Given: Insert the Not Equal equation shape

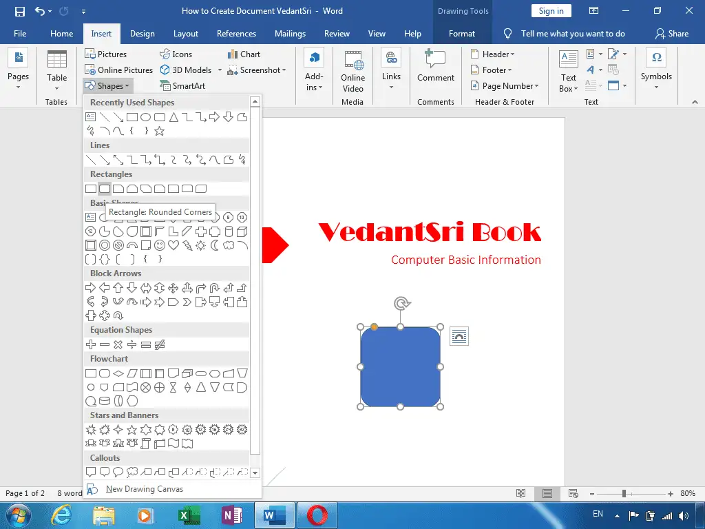Looking at the screenshot, I should pyautogui.click(x=160, y=344).
